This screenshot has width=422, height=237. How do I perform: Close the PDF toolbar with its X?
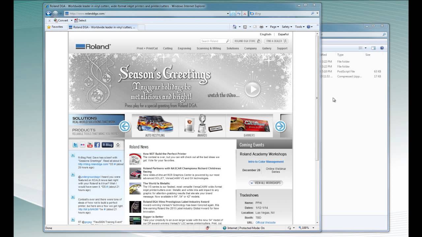[x=49, y=20]
